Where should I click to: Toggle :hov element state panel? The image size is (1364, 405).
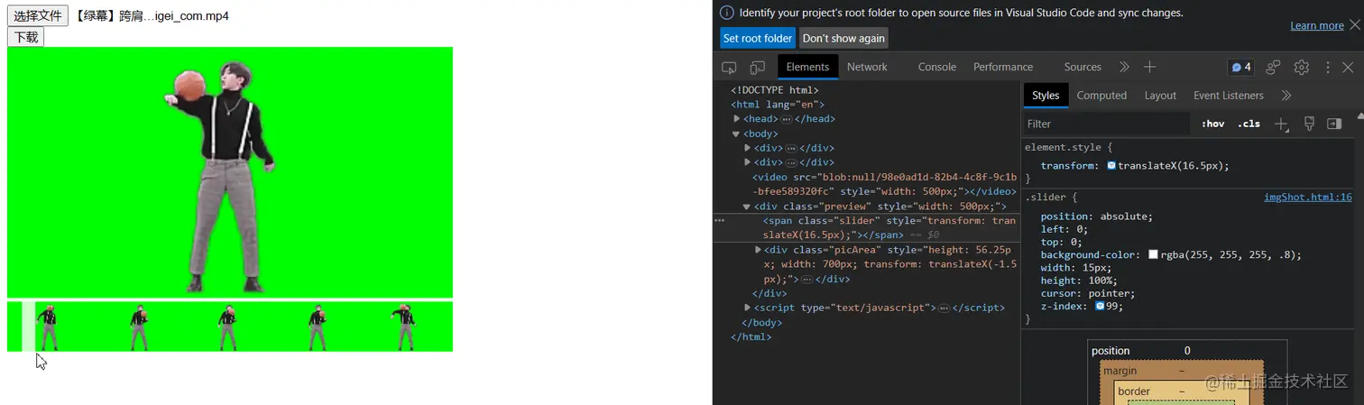(1212, 124)
